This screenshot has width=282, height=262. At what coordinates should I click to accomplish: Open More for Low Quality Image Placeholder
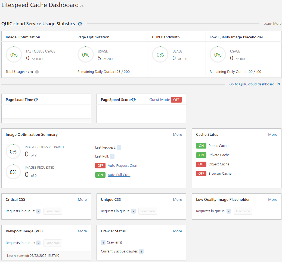[x=272, y=199]
